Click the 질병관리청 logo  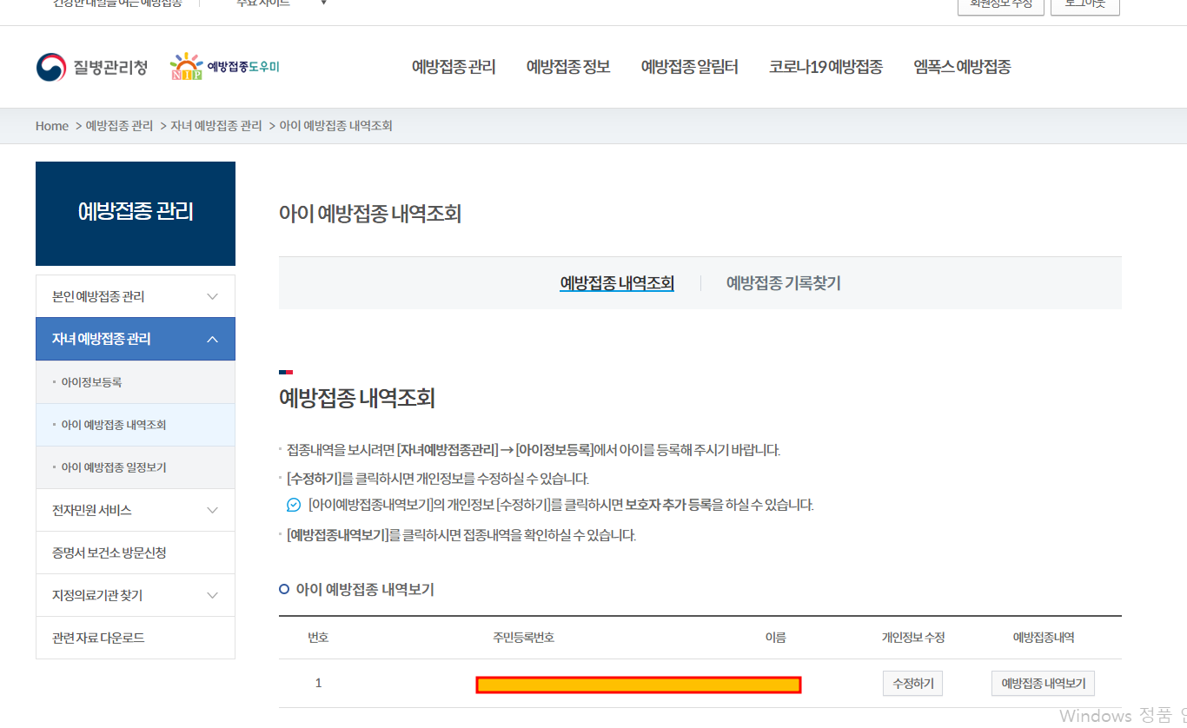92,67
